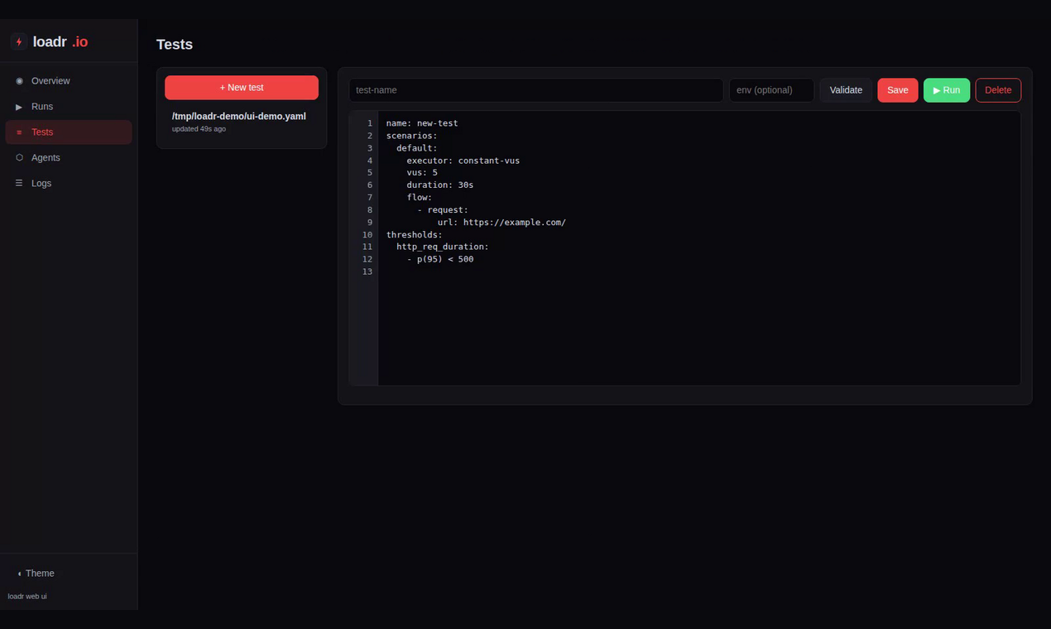Click the Tests page heading
Screen dimensions: 1051x629
175,45
